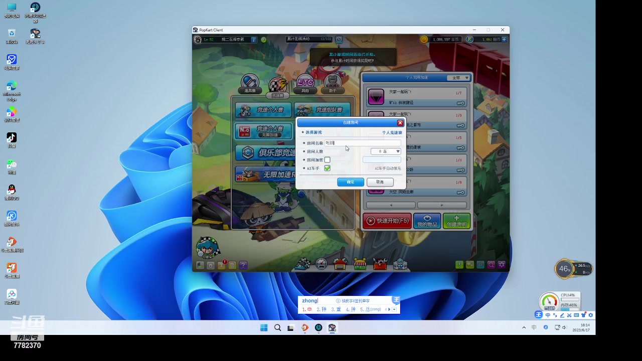Viewport: 642px width, 361px height.
Task: Open the red toolbox icon in bottom dock
Action: tap(380, 264)
